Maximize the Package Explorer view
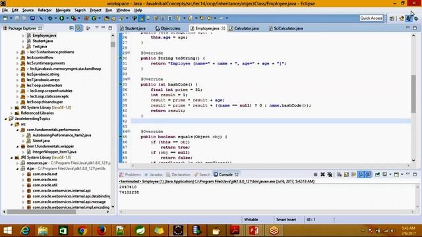Viewport: 422px width, 237px height. 110,28
